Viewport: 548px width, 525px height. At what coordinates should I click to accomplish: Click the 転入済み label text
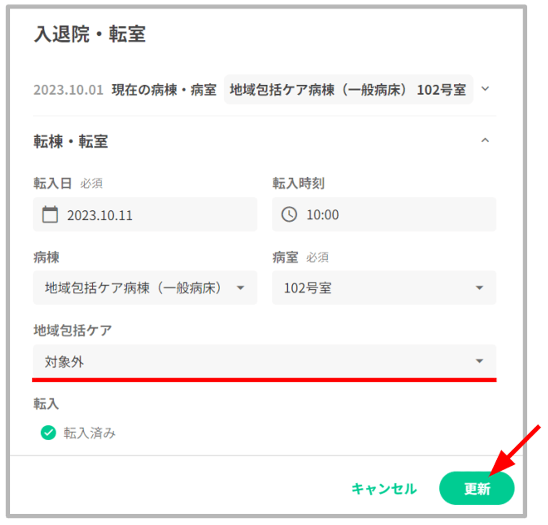[89, 433]
